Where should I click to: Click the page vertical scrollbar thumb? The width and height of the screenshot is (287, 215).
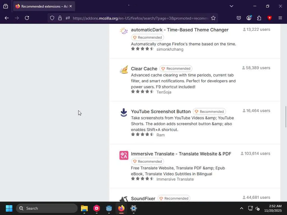[x=286, y=117]
